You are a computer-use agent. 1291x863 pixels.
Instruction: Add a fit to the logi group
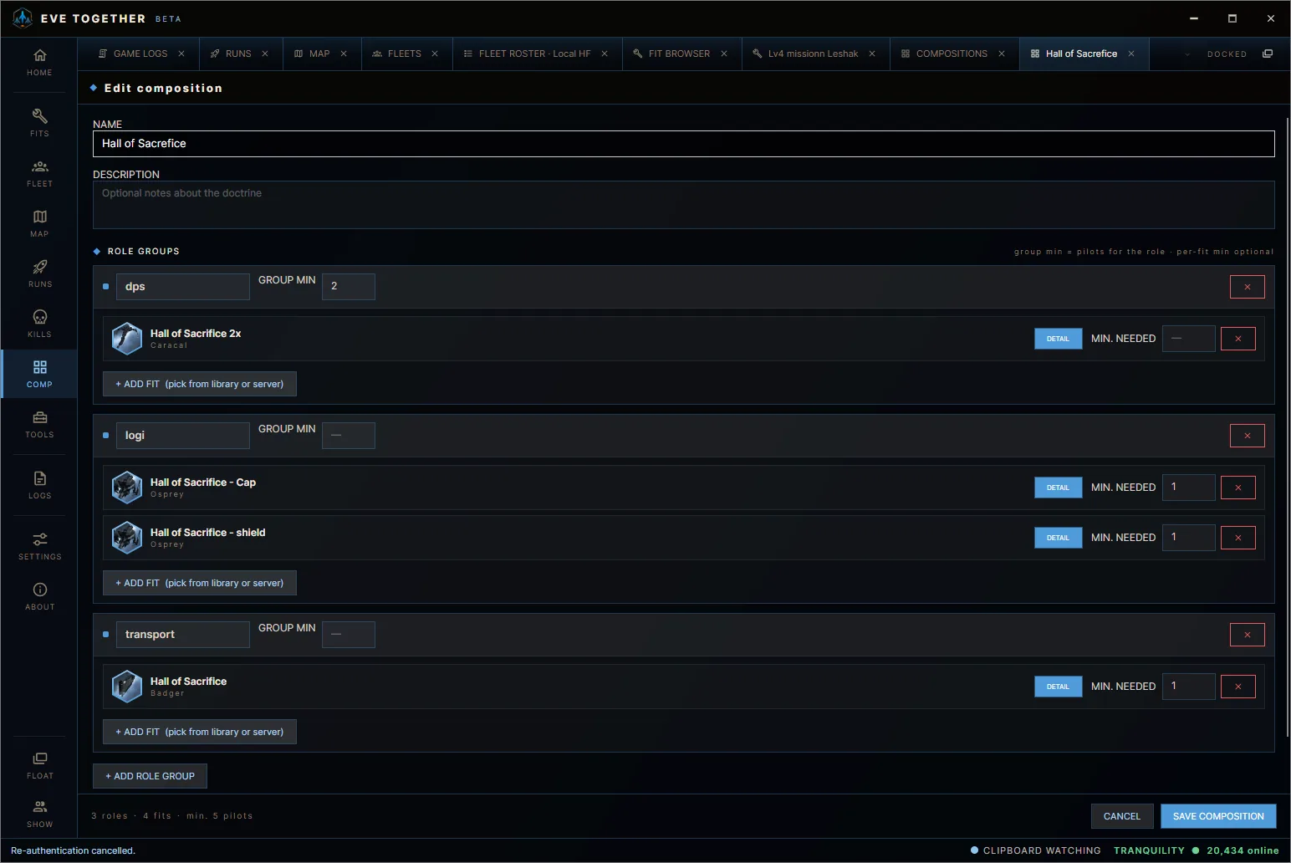200,583
